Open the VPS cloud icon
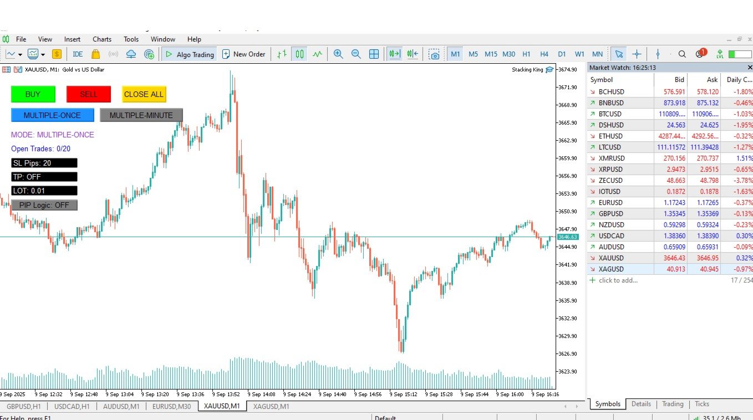This screenshot has height=420, width=753. [x=131, y=54]
